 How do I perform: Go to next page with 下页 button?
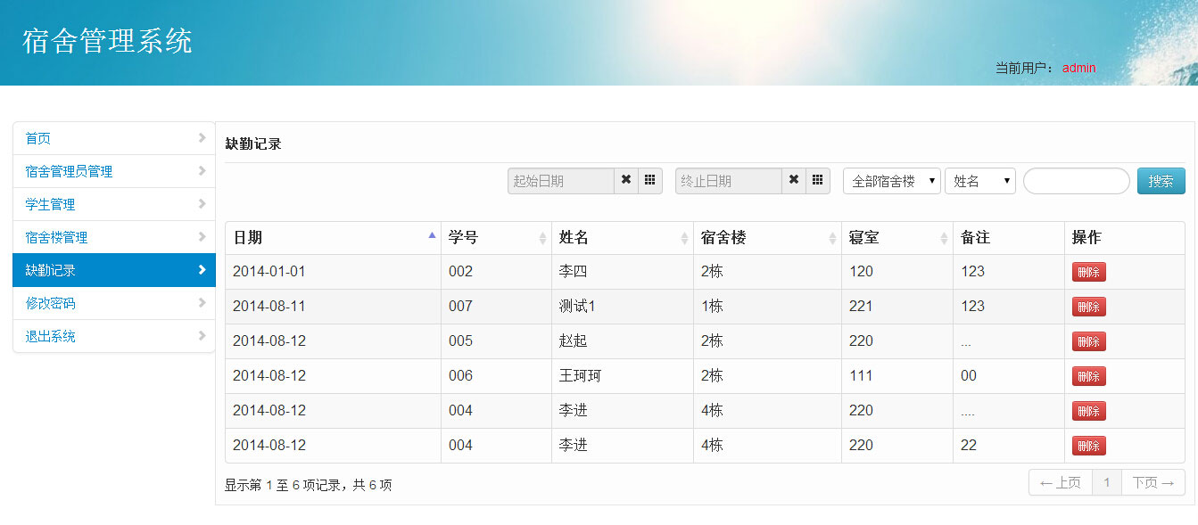(1153, 482)
